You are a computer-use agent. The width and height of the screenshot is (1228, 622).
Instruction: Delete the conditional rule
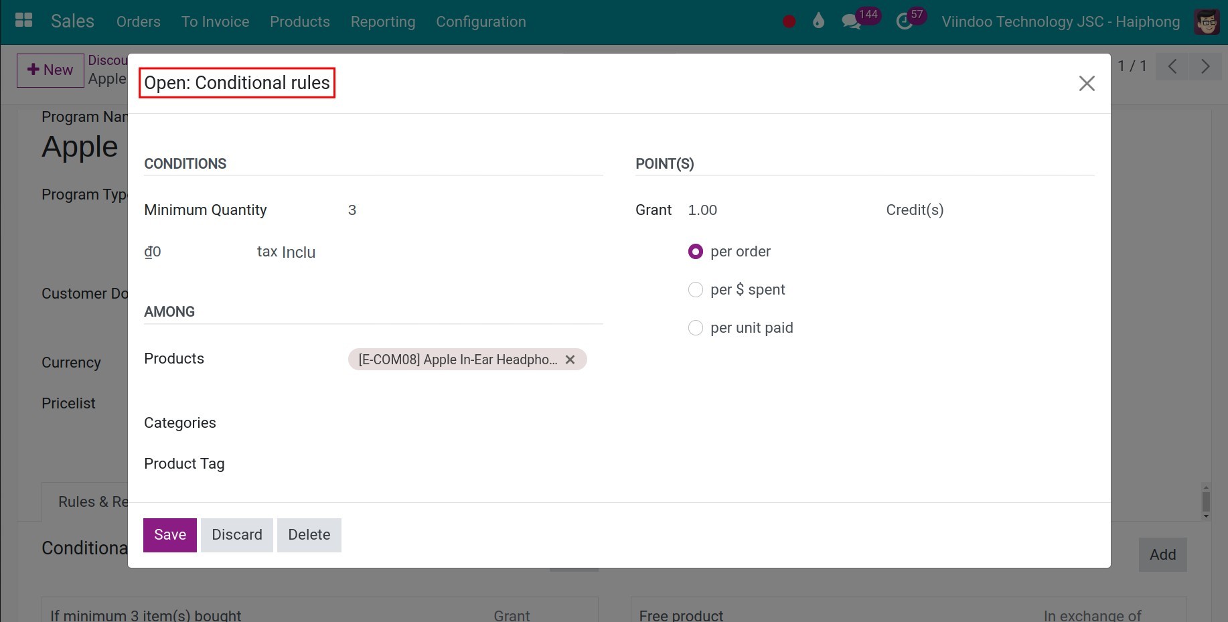[x=309, y=535]
